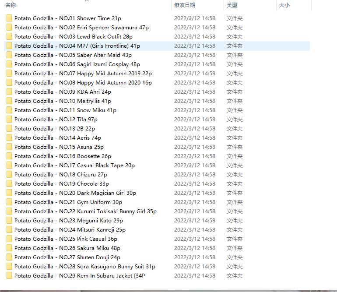The height and width of the screenshot is (292, 337).
Task: Click folder icon for NO.20 Dark Magician Girl
Action: click(9, 193)
